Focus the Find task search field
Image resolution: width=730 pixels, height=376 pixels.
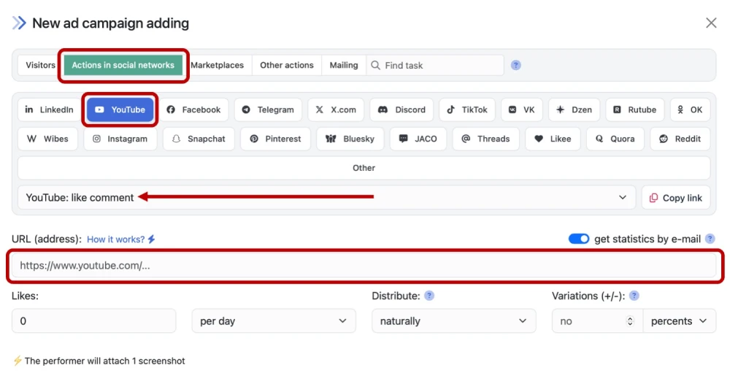click(x=435, y=65)
